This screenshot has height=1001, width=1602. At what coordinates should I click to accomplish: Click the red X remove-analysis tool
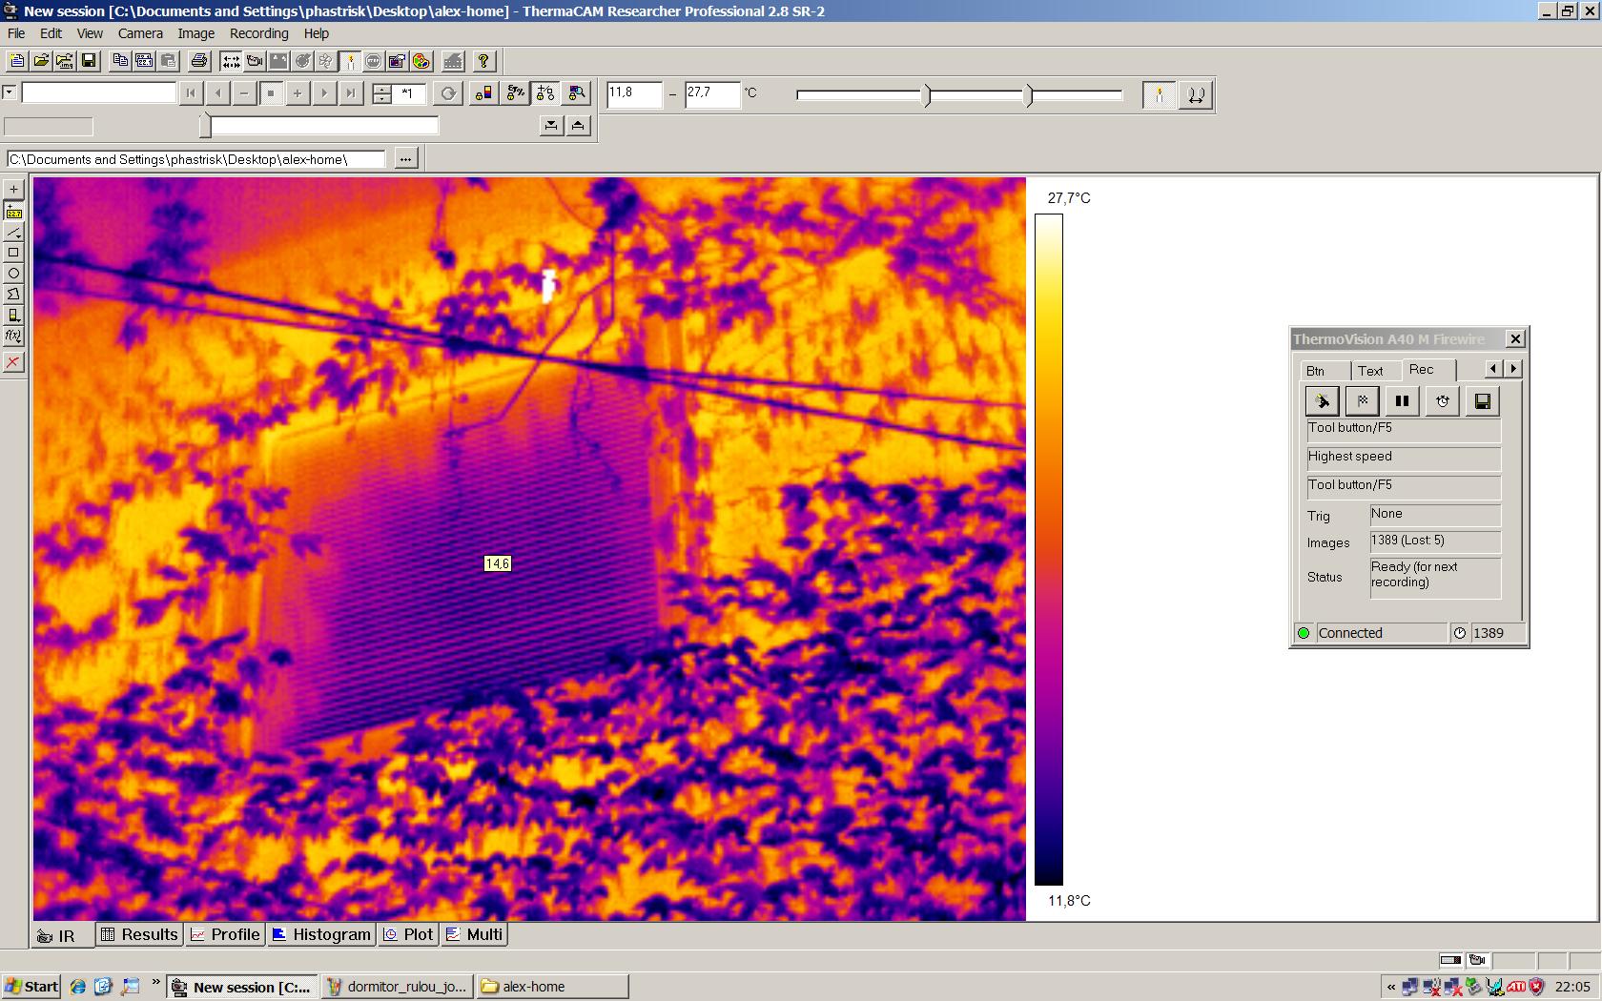pyautogui.click(x=13, y=362)
